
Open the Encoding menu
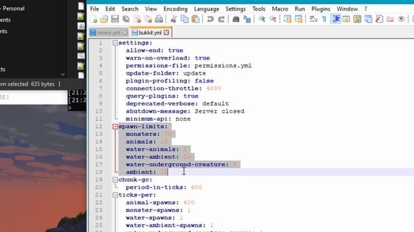(175, 8)
